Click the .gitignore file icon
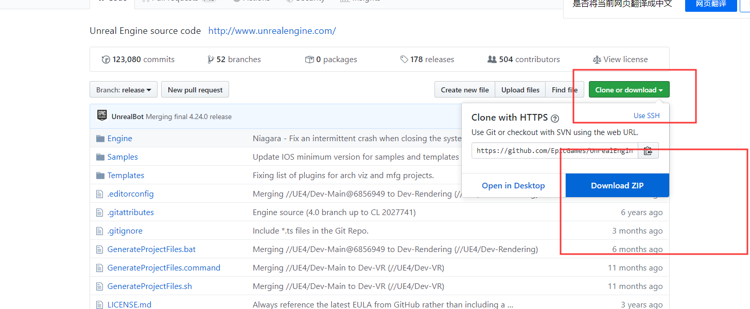The height and width of the screenshot is (309, 750). pos(100,231)
